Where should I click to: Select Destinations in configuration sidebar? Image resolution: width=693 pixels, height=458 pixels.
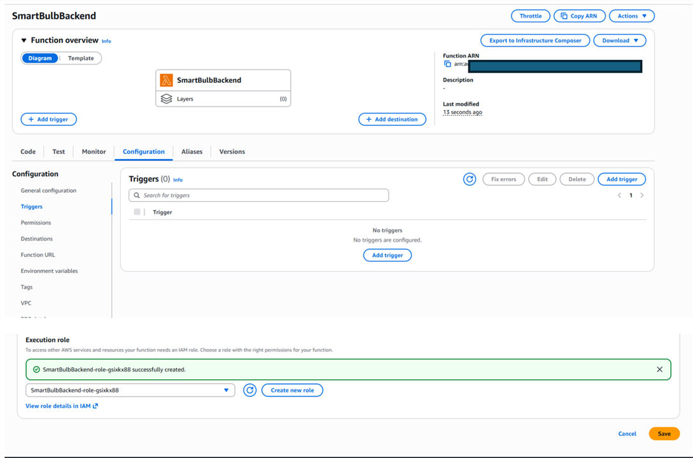(37, 239)
